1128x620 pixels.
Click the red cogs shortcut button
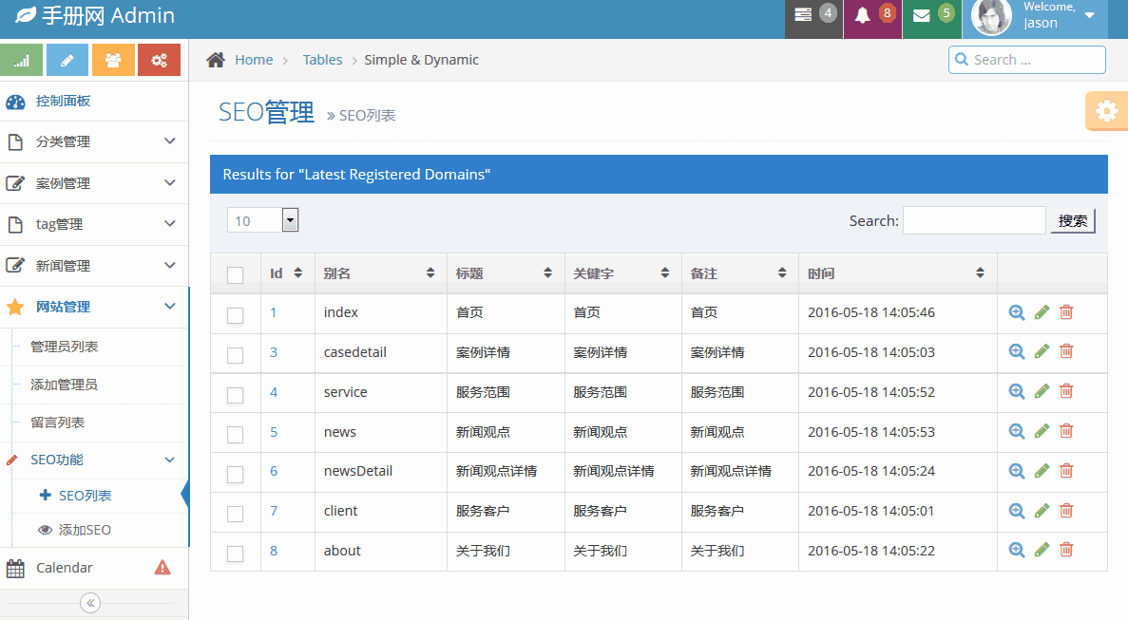pos(159,60)
